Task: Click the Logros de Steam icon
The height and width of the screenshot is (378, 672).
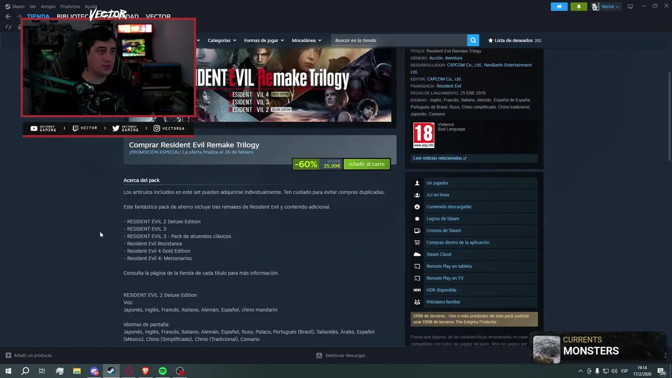Action: [x=417, y=219]
